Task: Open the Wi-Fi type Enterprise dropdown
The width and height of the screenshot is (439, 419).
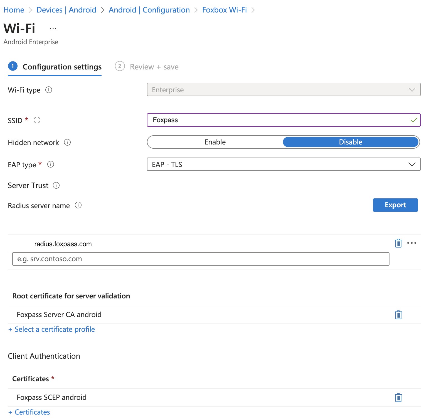Action: (x=283, y=89)
